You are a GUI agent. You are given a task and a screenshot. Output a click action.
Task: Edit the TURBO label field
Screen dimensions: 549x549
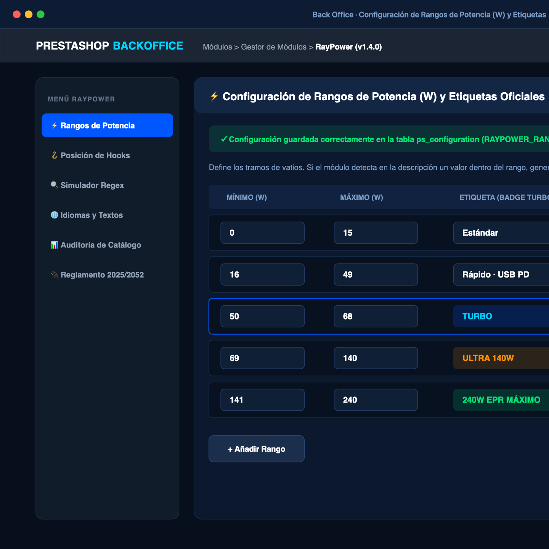point(501,316)
